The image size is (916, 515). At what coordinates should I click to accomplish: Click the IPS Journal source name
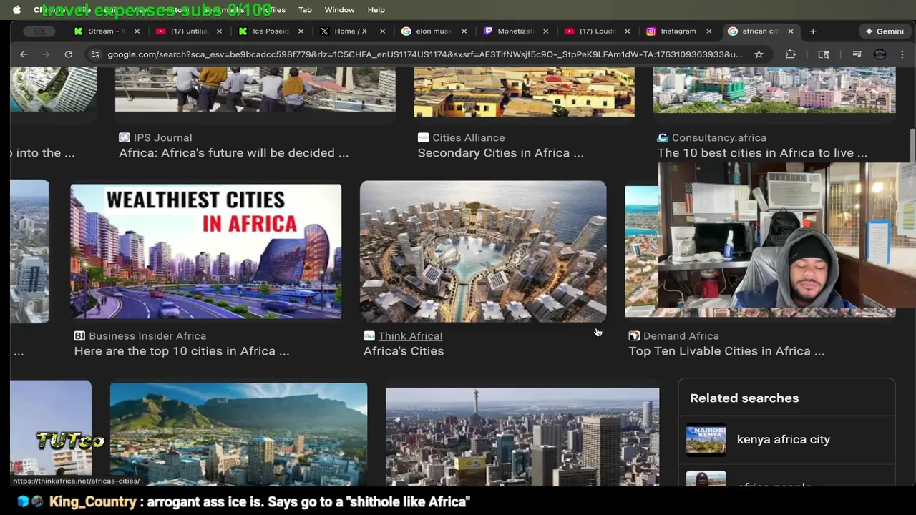tap(162, 138)
